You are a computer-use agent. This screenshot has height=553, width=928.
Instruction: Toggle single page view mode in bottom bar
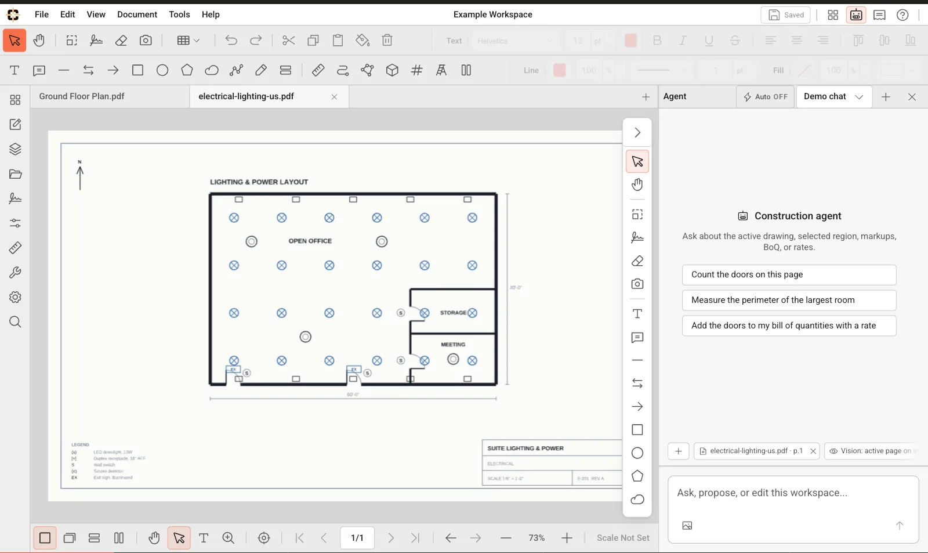(45, 538)
